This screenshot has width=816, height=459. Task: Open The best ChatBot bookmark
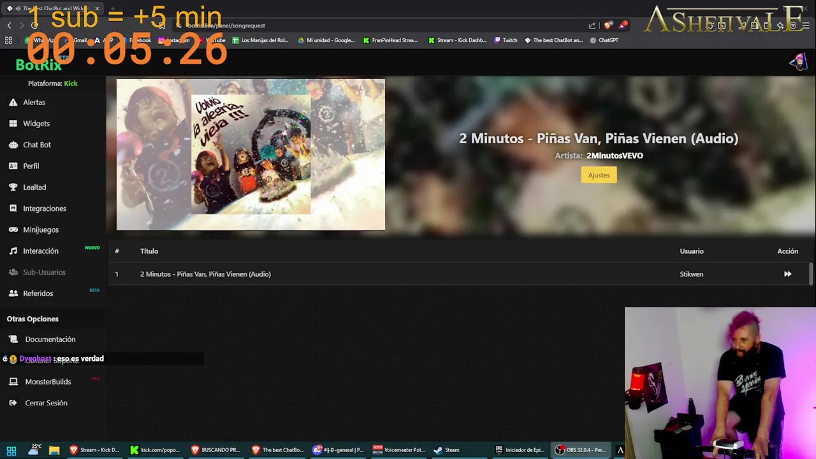coord(553,40)
